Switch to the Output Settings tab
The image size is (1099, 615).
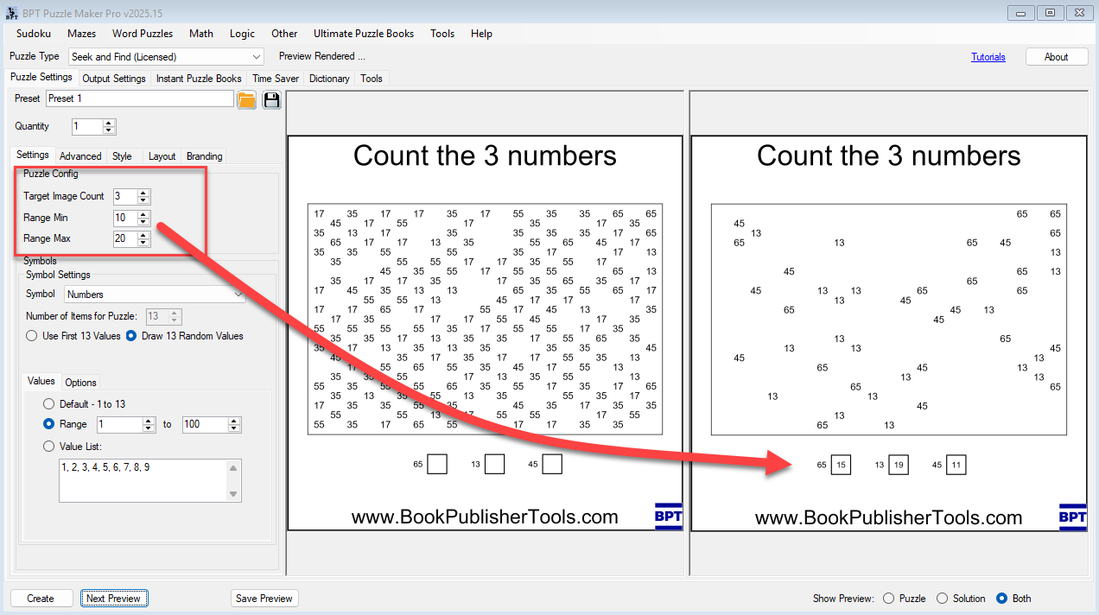click(114, 79)
